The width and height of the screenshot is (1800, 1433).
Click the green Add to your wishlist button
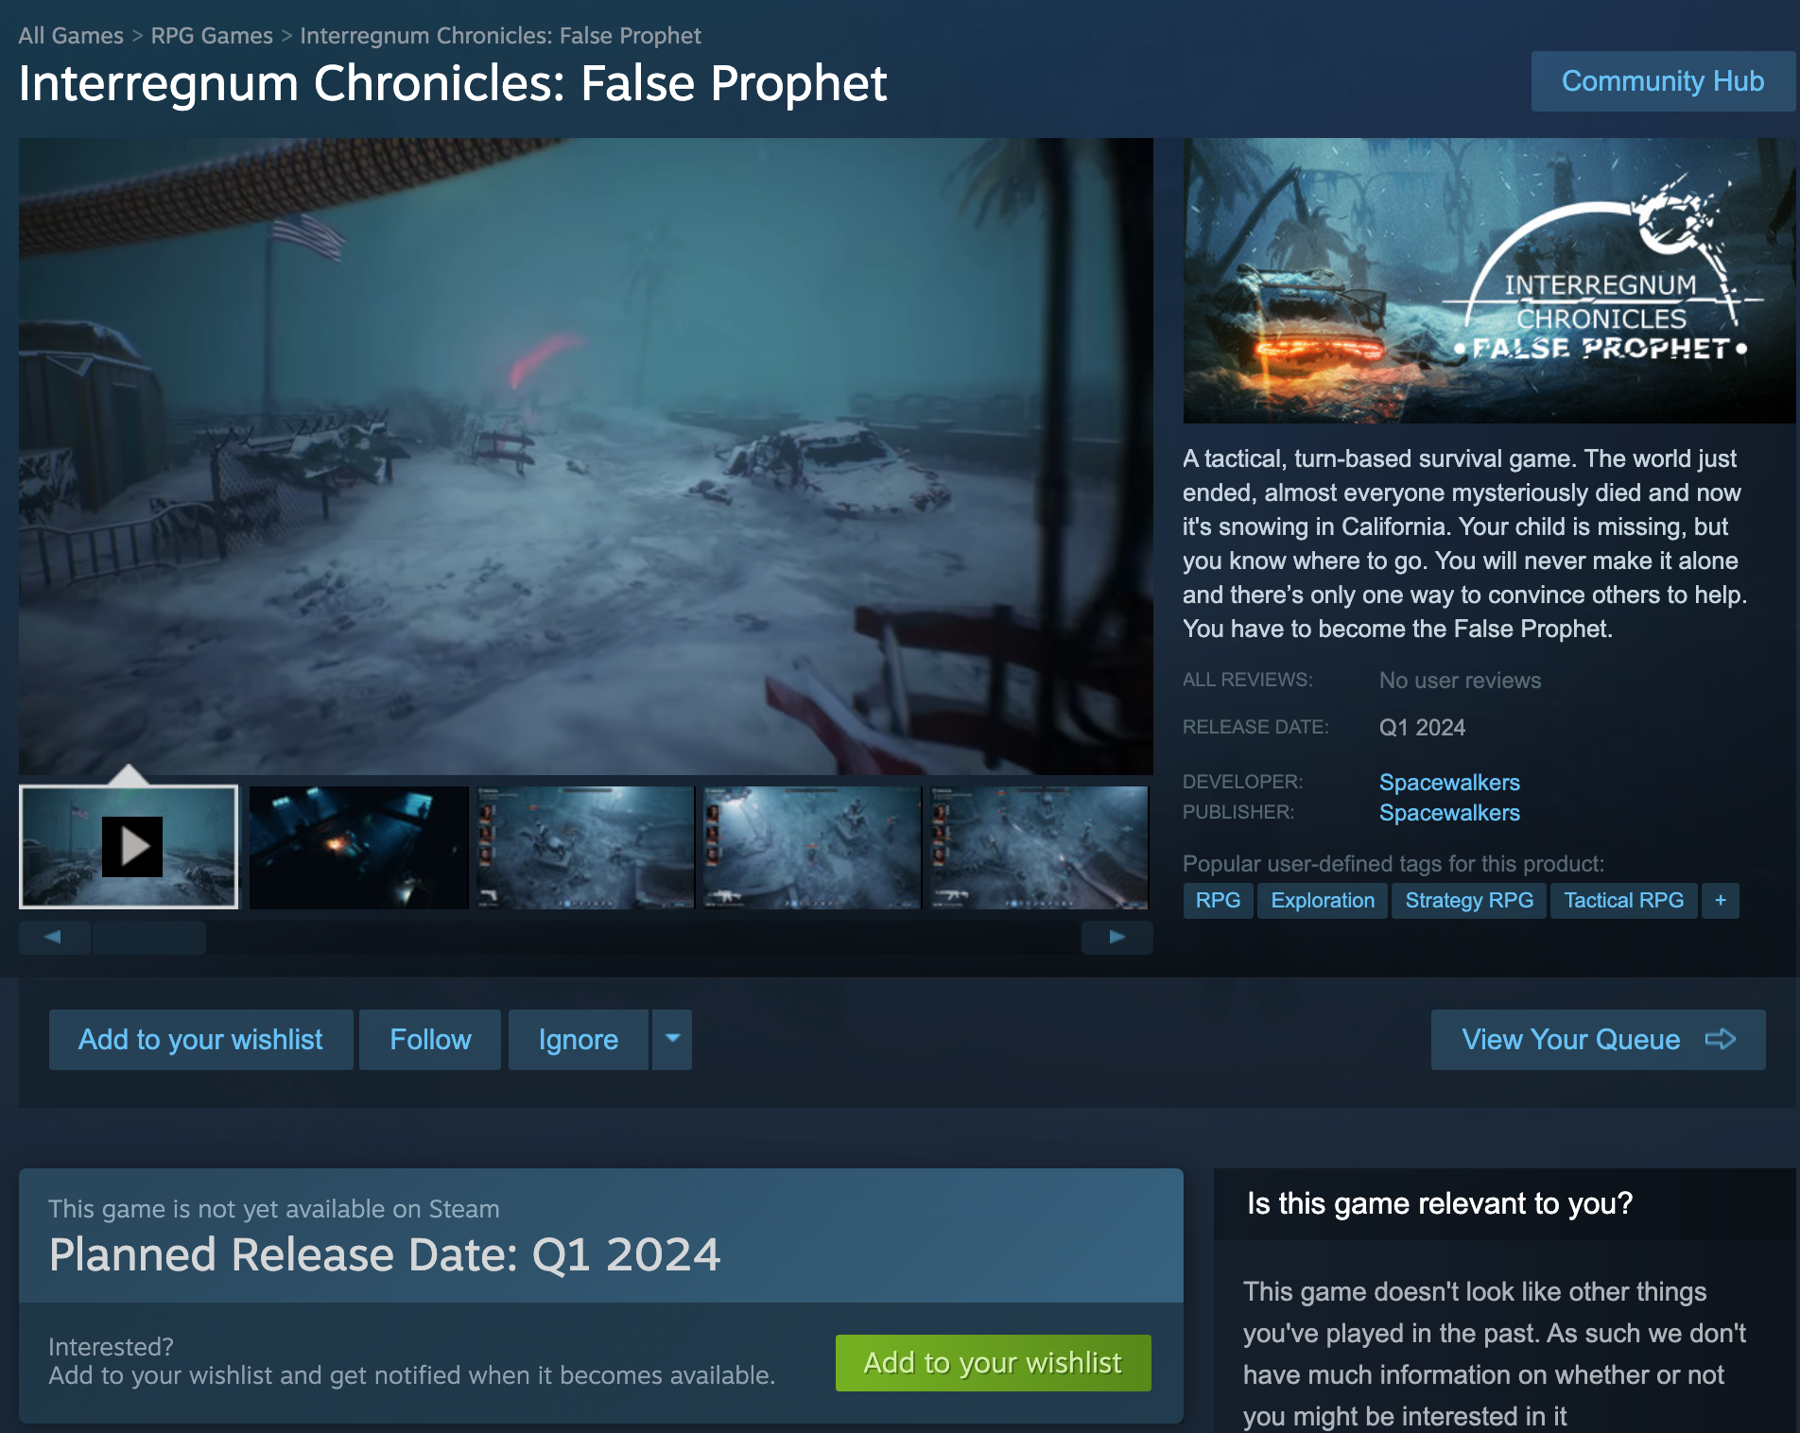point(993,1362)
